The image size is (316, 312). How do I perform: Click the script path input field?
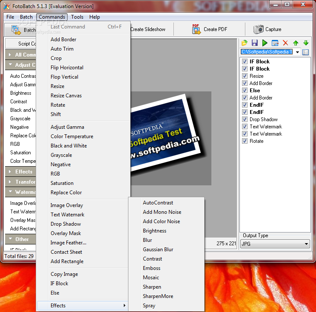tap(267, 52)
